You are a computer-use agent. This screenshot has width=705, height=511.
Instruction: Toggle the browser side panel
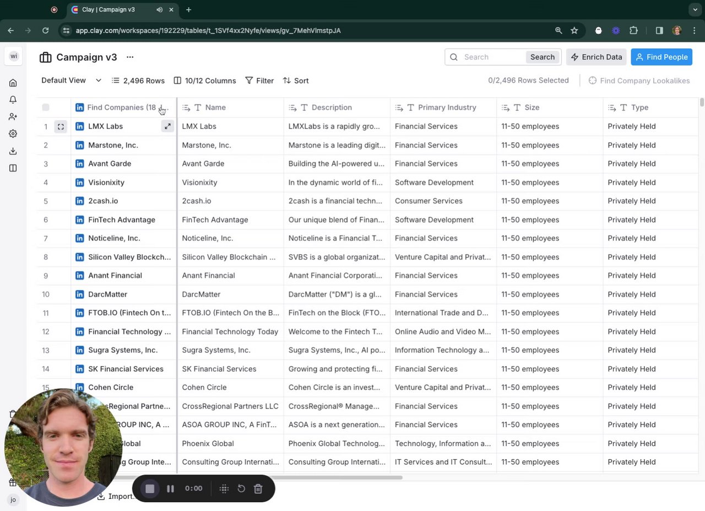(659, 30)
